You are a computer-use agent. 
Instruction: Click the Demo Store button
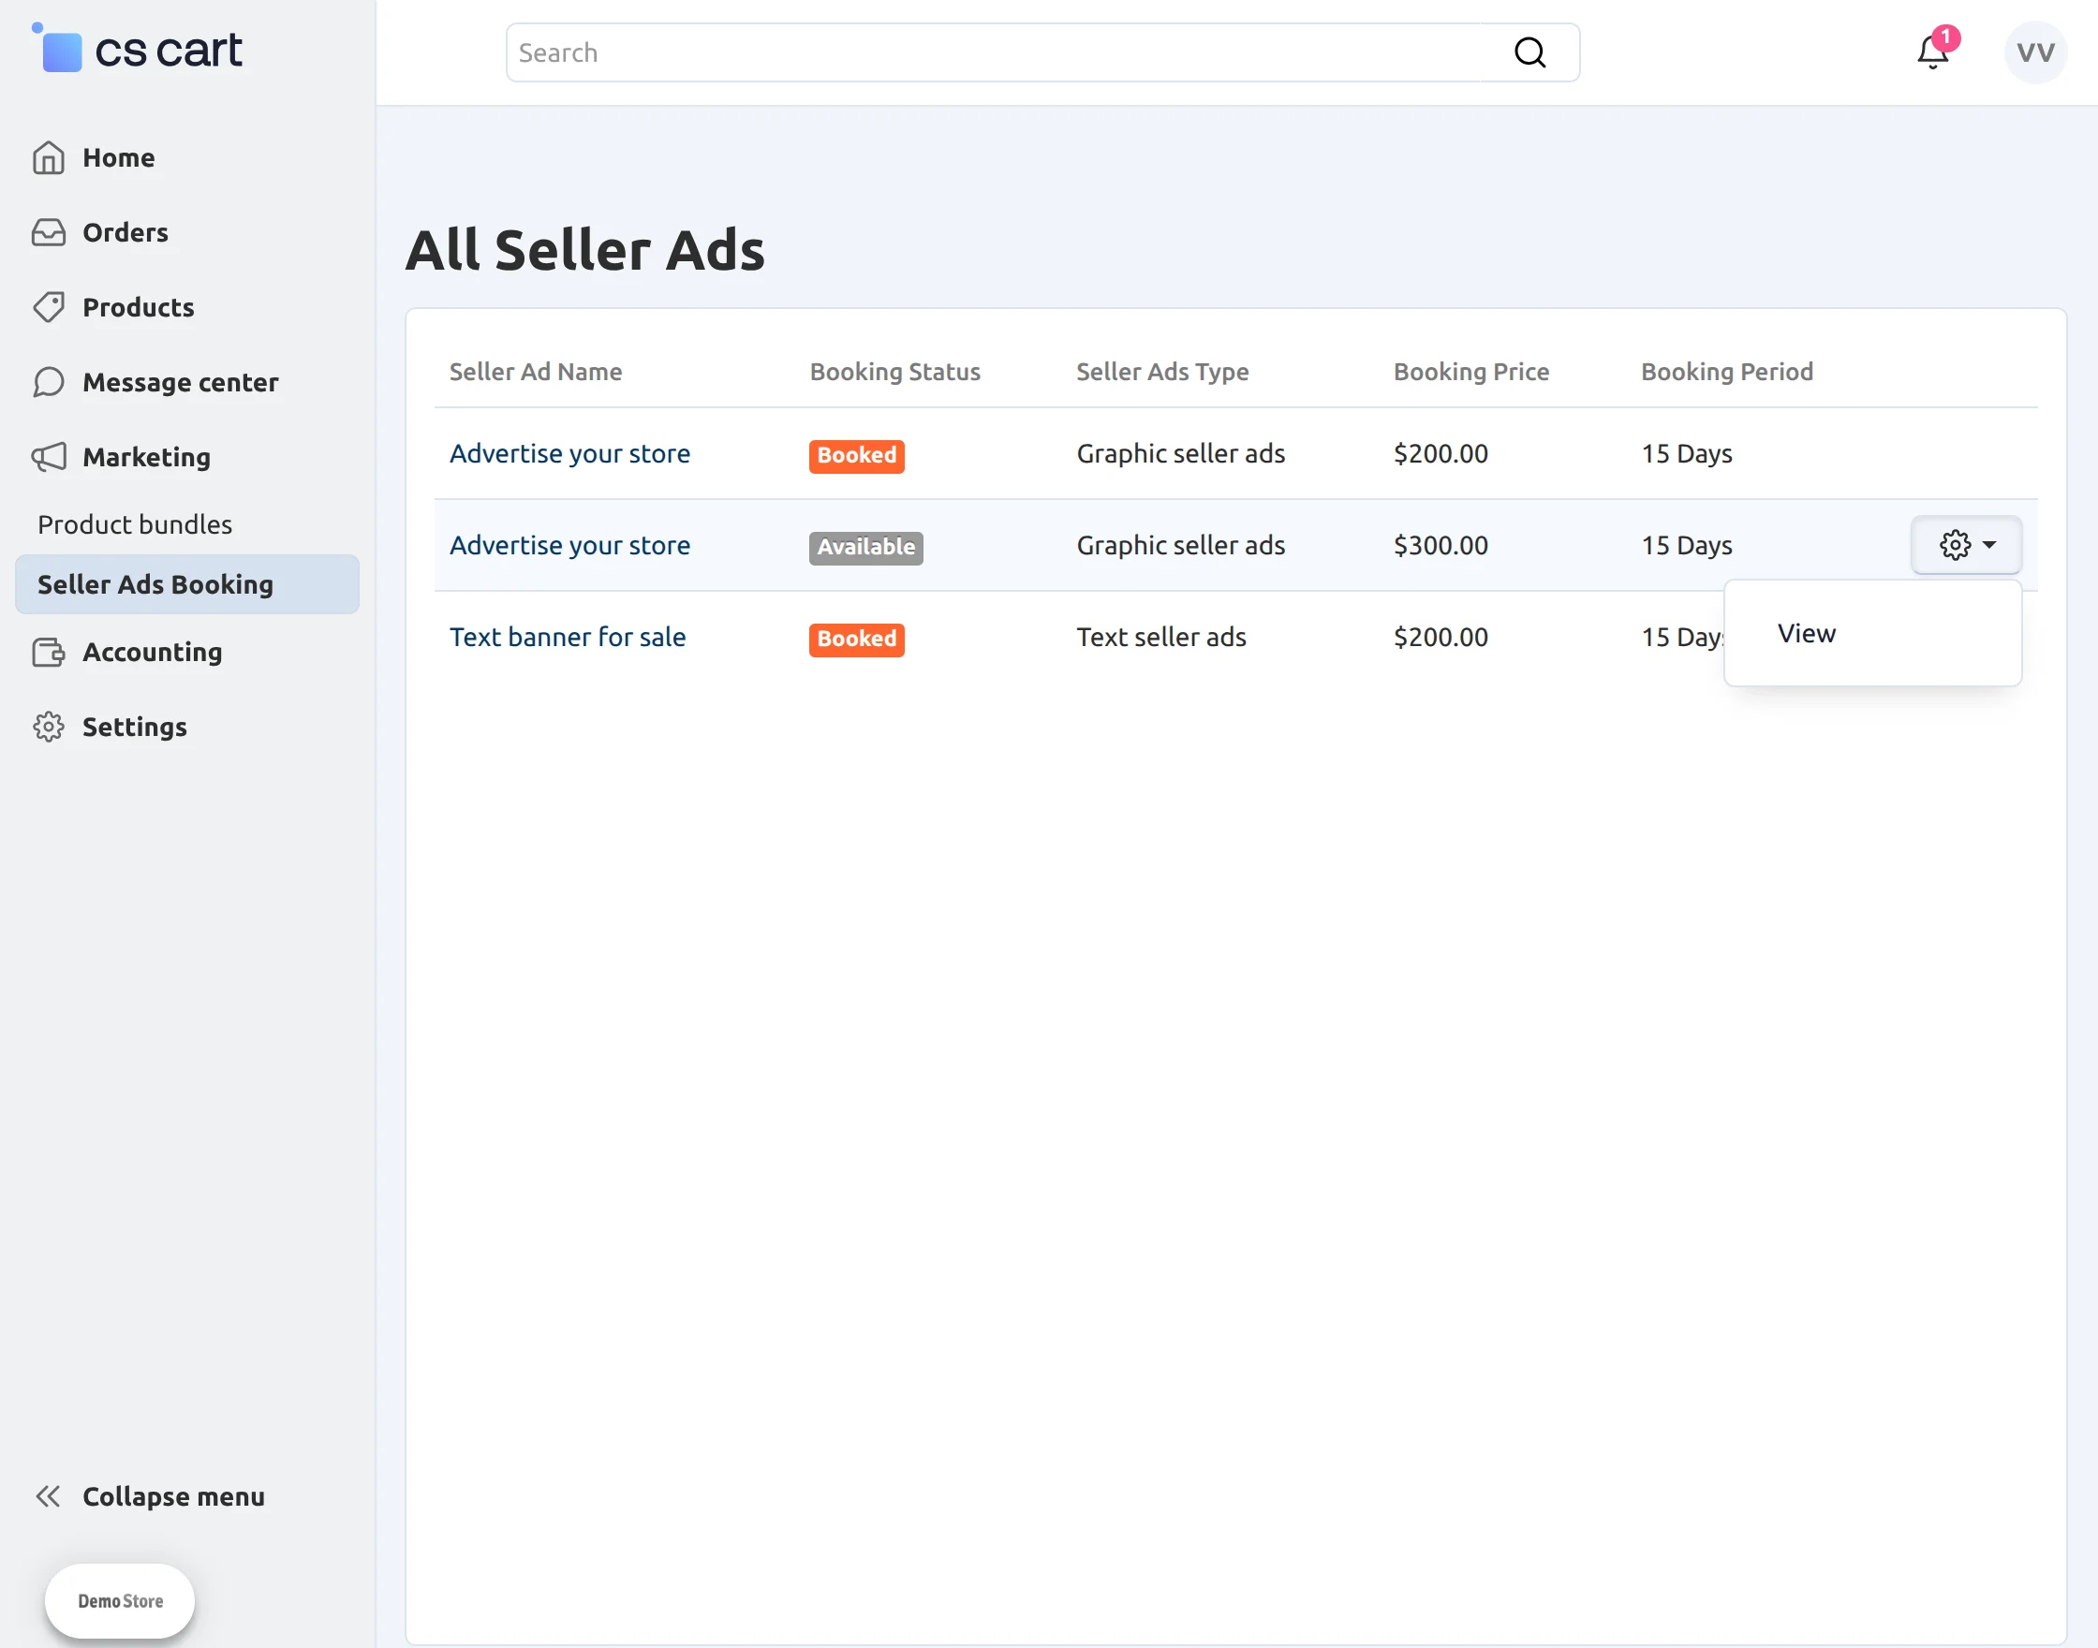coord(120,1601)
